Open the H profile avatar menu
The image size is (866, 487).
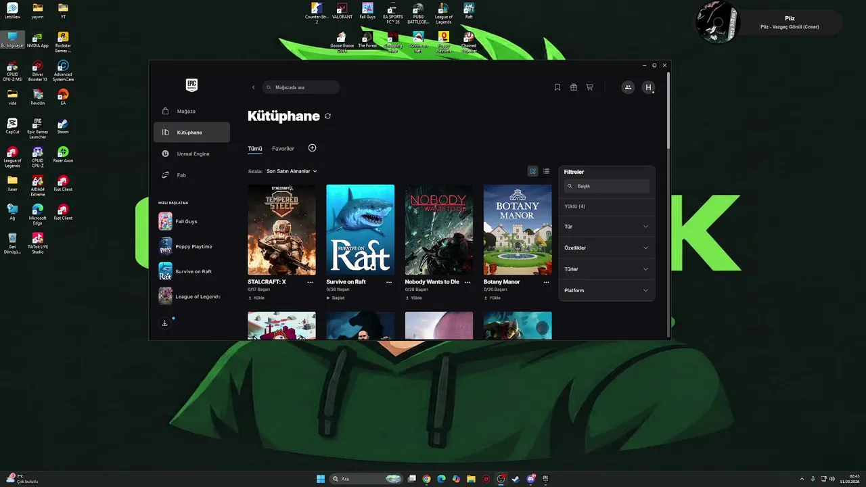[x=649, y=87]
